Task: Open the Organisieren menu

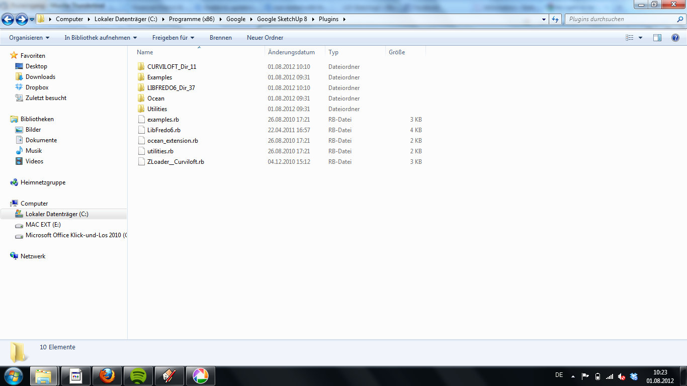Action: click(x=29, y=38)
